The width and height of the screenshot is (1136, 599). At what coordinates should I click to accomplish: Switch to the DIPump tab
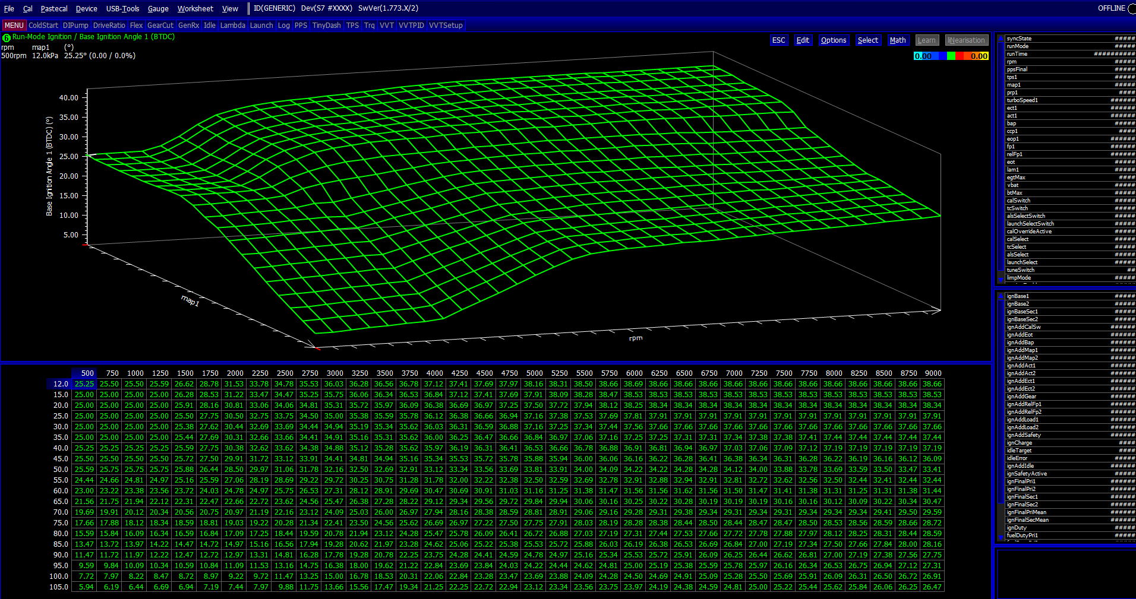(75, 26)
